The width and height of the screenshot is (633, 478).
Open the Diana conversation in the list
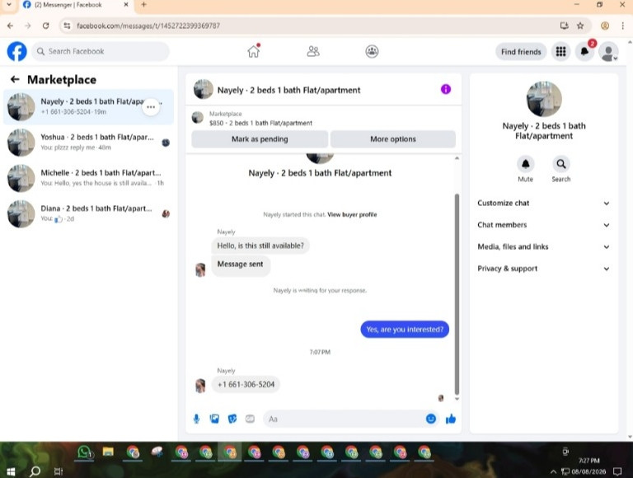[x=88, y=213]
